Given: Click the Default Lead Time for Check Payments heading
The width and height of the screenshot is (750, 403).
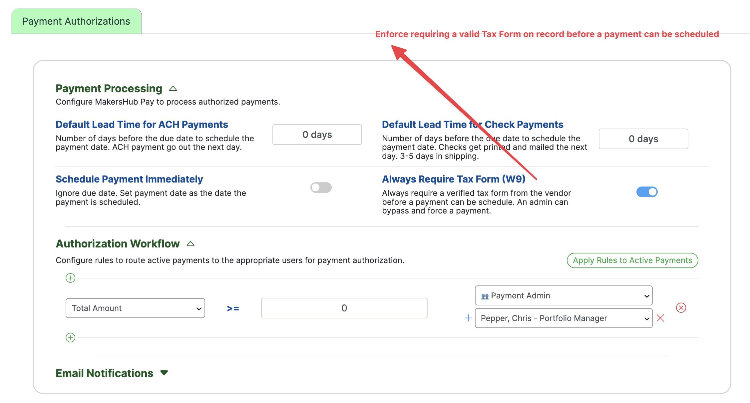Looking at the screenshot, I should coord(473,125).
